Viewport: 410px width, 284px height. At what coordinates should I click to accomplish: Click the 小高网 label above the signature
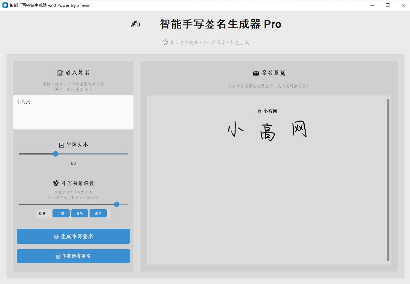pos(270,111)
